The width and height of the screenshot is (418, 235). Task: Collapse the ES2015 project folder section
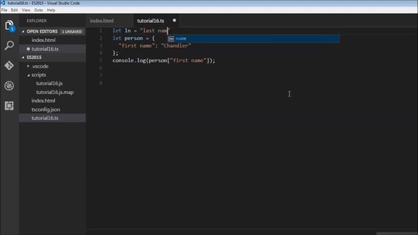[23, 57]
